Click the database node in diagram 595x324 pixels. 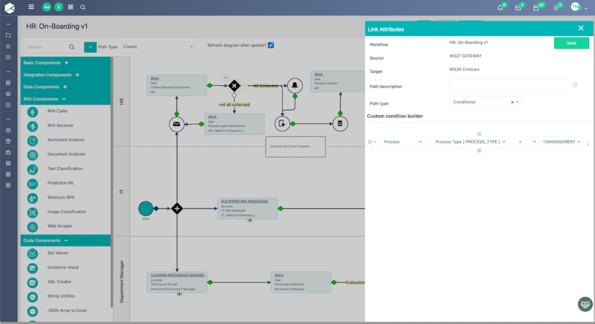point(340,124)
